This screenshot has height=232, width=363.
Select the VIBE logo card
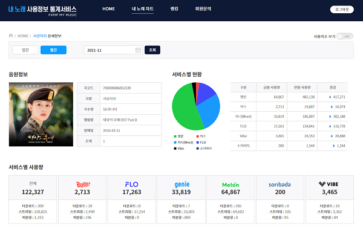pos(330,188)
